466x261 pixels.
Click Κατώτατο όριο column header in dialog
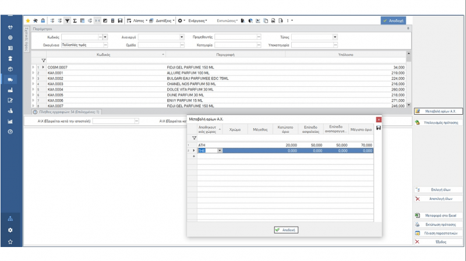[285, 129]
